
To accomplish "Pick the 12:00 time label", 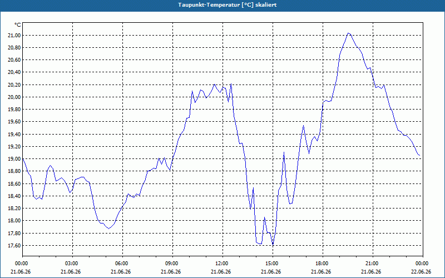I will [222, 264].
